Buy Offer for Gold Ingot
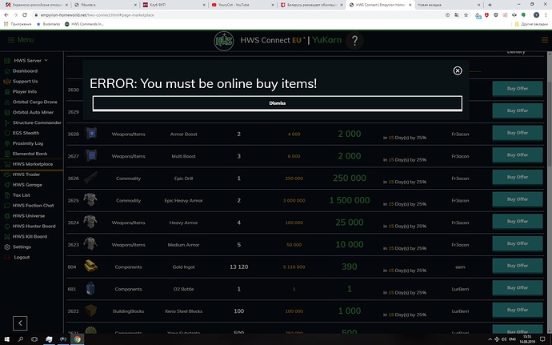The width and height of the screenshot is (552, 345). point(517,266)
